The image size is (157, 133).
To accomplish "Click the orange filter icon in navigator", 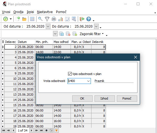I will pyautogui.click(x=57, y=130).
